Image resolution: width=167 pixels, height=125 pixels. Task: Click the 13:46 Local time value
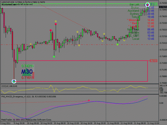[151, 39]
